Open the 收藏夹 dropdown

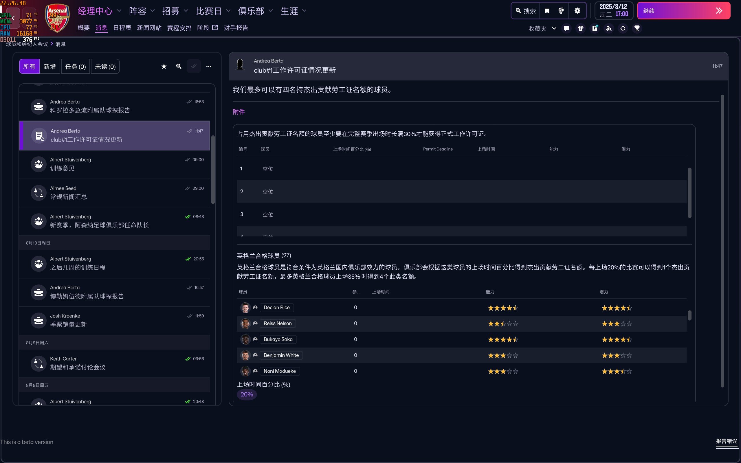[542, 28]
